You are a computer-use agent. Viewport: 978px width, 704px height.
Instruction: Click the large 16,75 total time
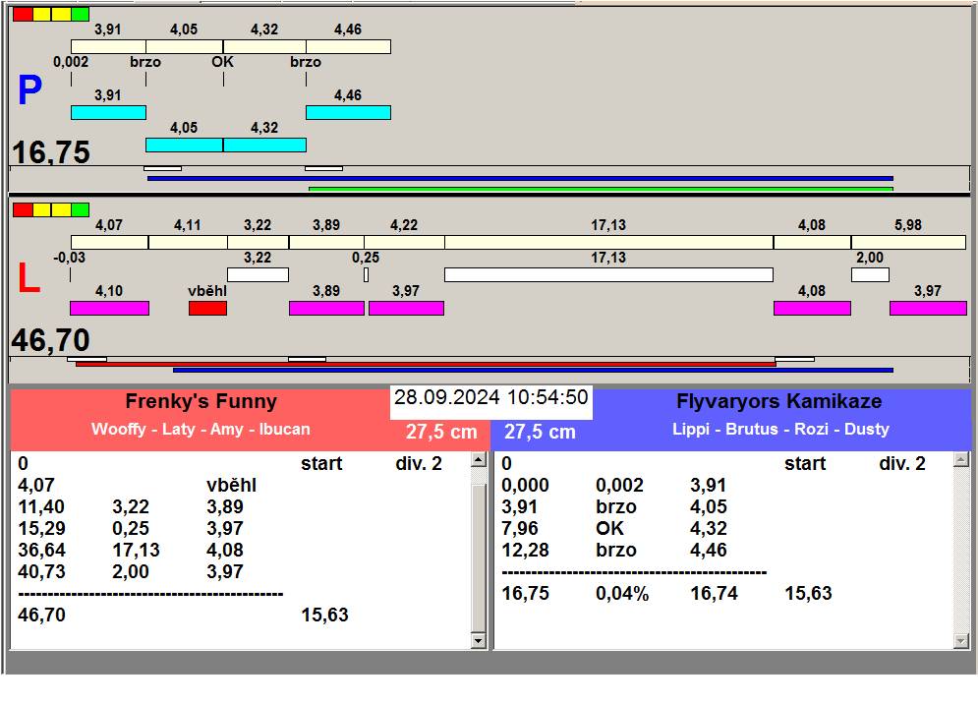coord(51,152)
